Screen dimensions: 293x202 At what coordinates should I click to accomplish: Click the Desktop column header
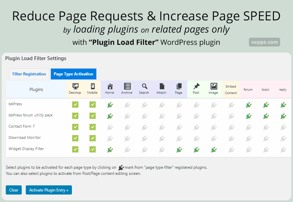(x=75, y=89)
